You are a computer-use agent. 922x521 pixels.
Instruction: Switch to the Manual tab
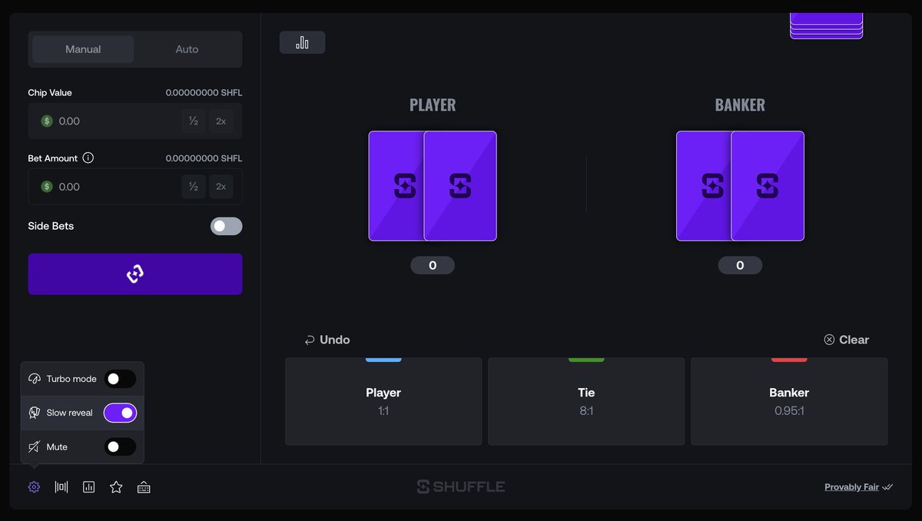click(x=83, y=49)
